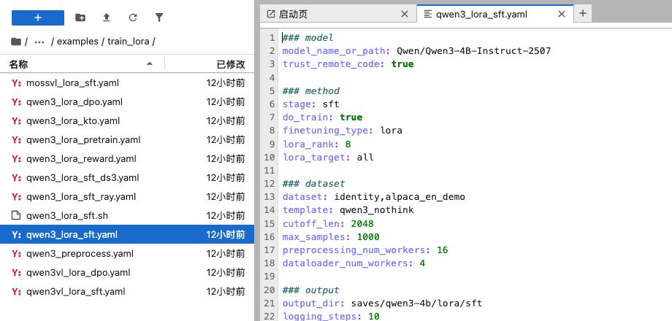Click YAML icon beside mossvl_lora_sft.yaml
The height and width of the screenshot is (321, 672).
point(16,83)
